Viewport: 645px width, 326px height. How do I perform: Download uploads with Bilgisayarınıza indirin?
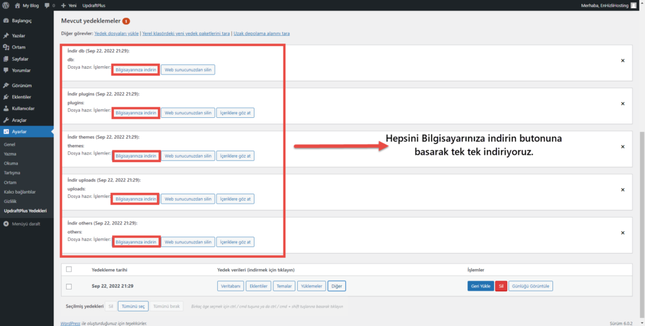136,199
